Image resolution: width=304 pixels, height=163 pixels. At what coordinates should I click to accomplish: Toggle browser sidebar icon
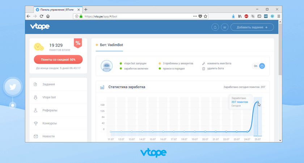[x=259, y=16]
